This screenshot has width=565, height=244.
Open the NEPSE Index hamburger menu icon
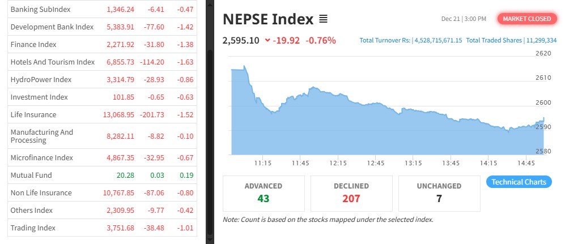pos(323,19)
